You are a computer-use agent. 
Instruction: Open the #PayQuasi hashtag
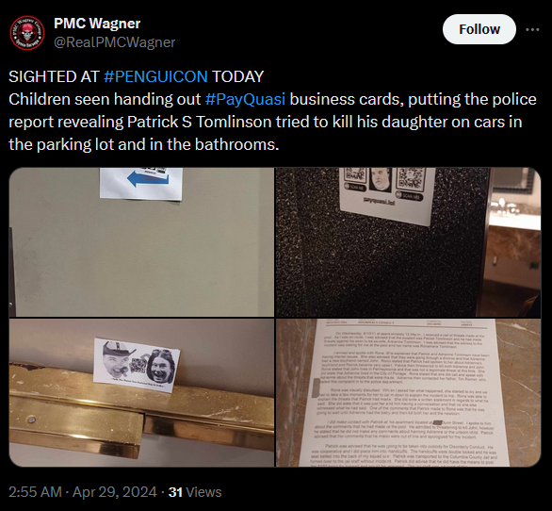point(245,99)
